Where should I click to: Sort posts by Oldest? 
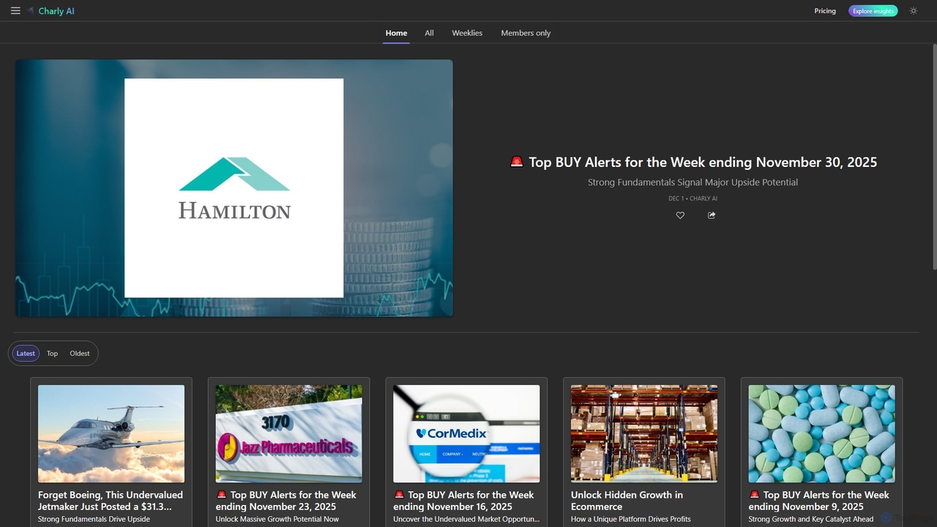coord(80,354)
